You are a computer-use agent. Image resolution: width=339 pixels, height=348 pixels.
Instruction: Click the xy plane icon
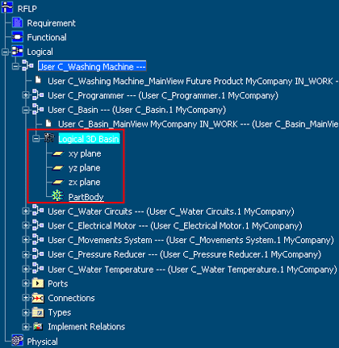(x=58, y=153)
